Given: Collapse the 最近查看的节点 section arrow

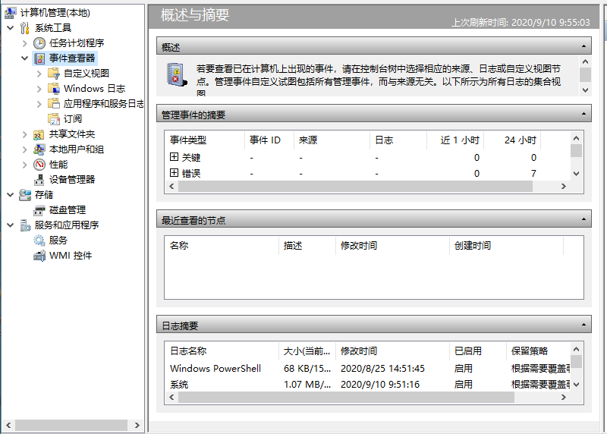Looking at the screenshot, I should (583, 219).
